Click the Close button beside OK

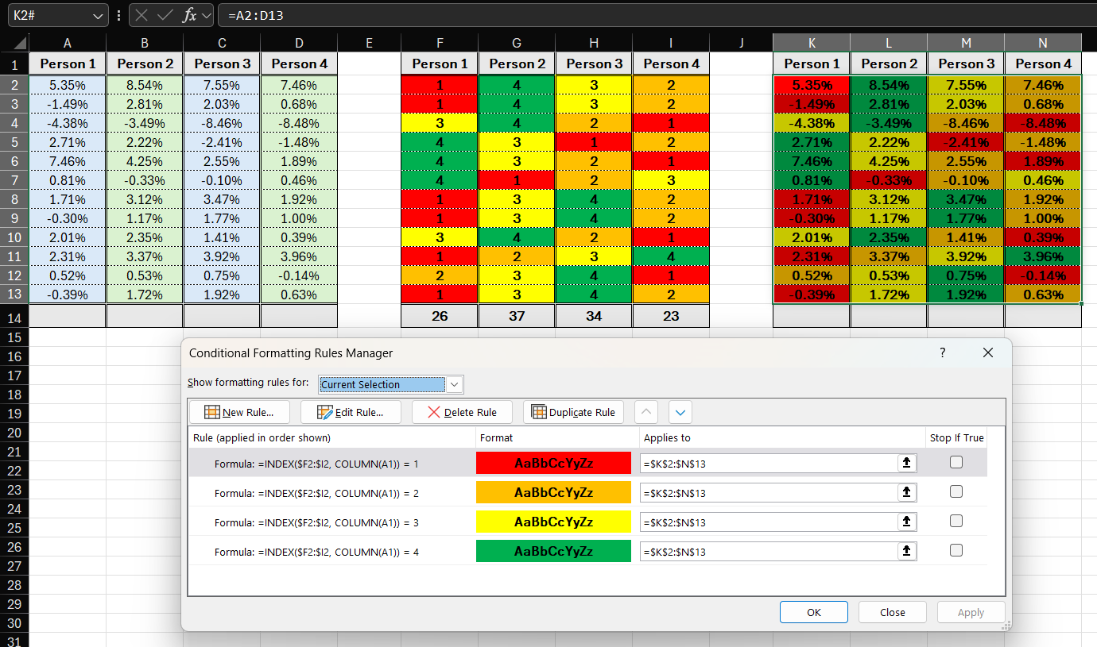click(x=893, y=612)
